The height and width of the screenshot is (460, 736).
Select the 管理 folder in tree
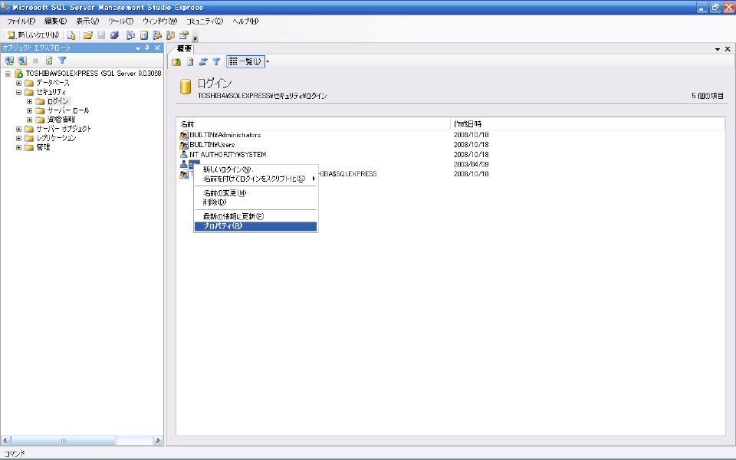tap(43, 147)
